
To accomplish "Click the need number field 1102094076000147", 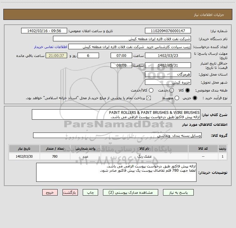I will (x=168, y=31).
